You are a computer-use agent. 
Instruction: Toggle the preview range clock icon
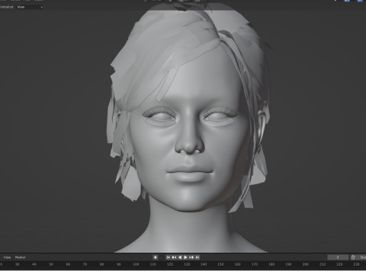click(353, 257)
